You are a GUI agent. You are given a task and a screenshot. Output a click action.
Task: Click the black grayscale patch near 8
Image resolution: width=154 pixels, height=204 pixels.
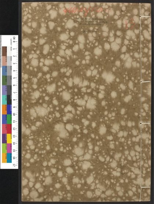pos(9,100)
